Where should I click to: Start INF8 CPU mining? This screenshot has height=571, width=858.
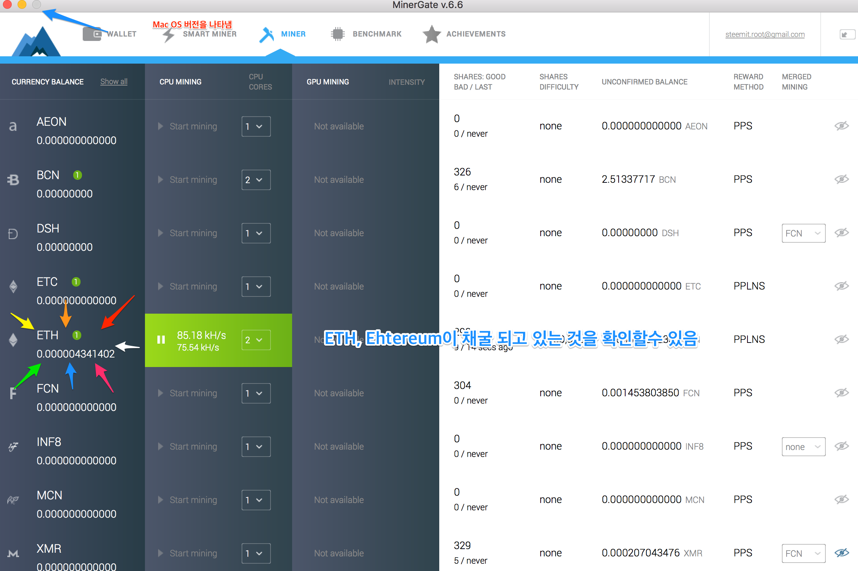[187, 447]
